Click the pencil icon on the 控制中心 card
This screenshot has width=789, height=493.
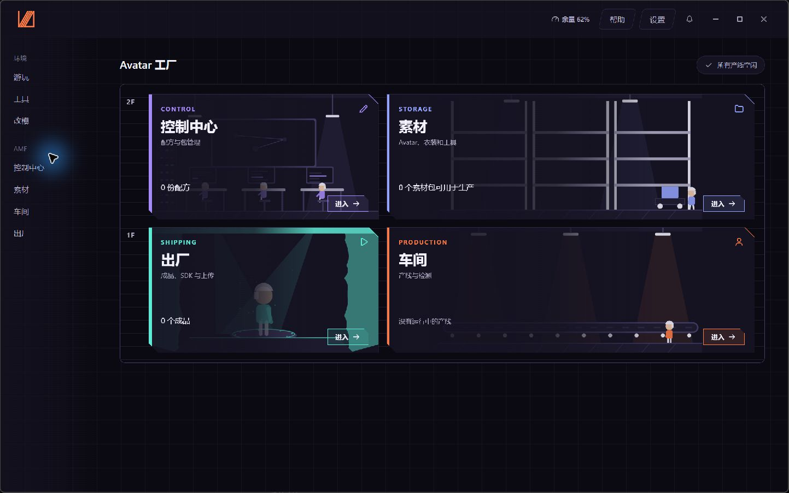coord(364,109)
